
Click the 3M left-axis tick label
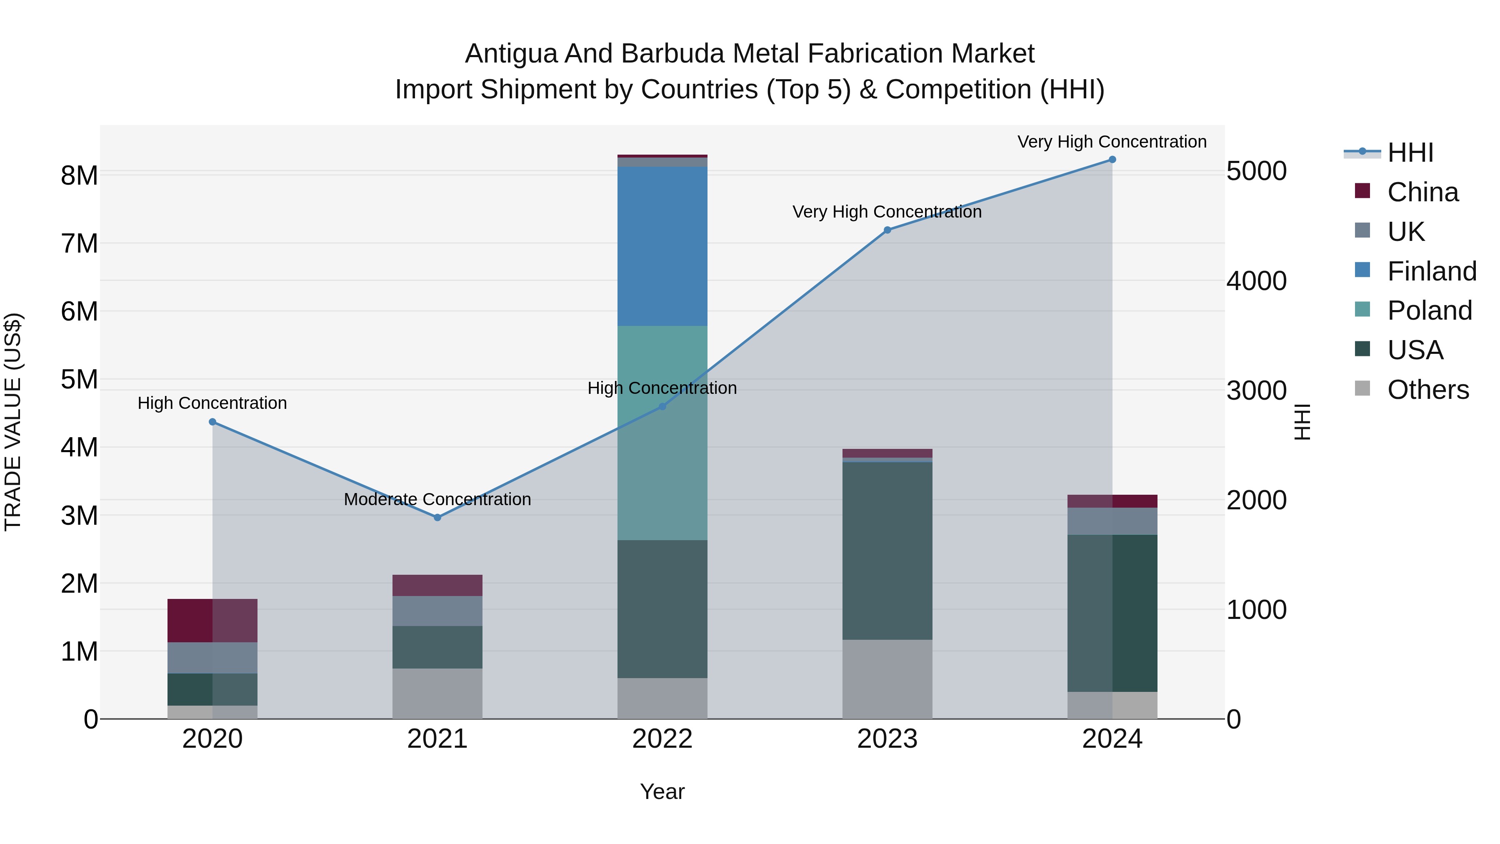[x=79, y=516]
